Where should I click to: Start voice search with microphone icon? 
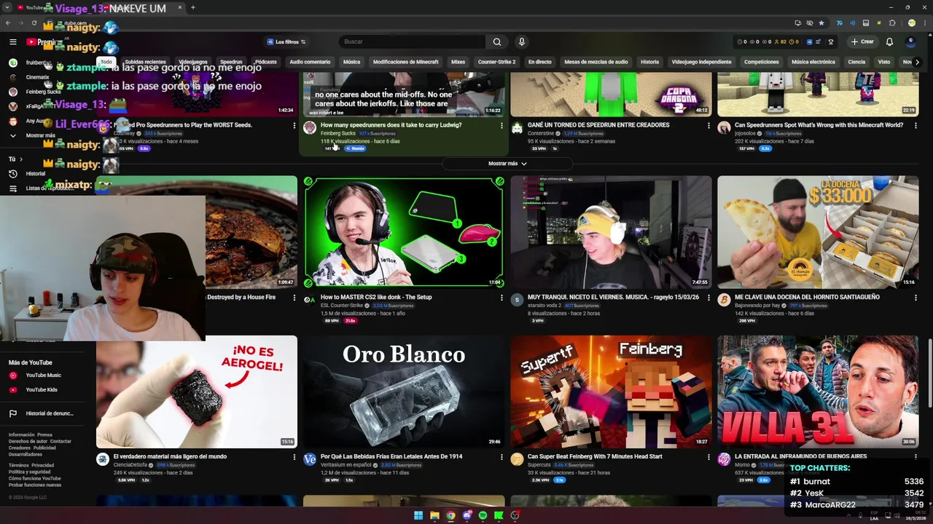(521, 42)
